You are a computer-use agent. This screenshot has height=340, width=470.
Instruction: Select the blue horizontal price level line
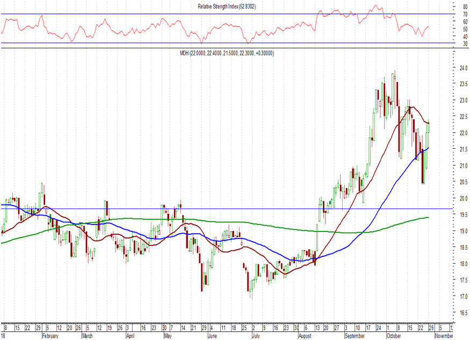coord(242,209)
